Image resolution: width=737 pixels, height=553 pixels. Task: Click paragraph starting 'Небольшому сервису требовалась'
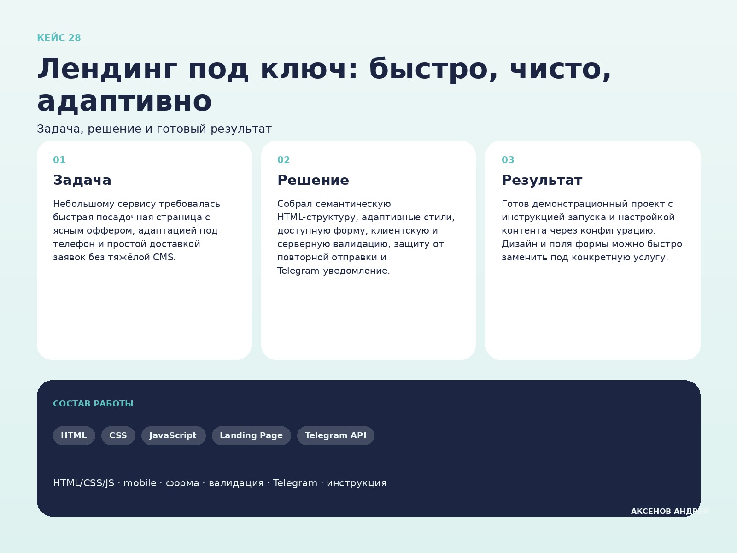point(137,230)
